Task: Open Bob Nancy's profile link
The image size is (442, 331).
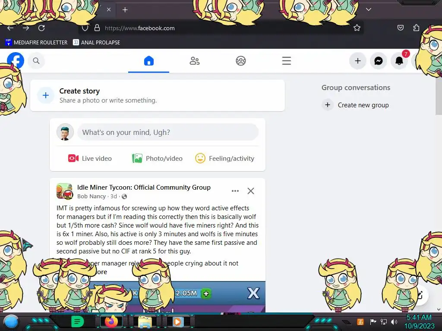Action: pos(92,197)
